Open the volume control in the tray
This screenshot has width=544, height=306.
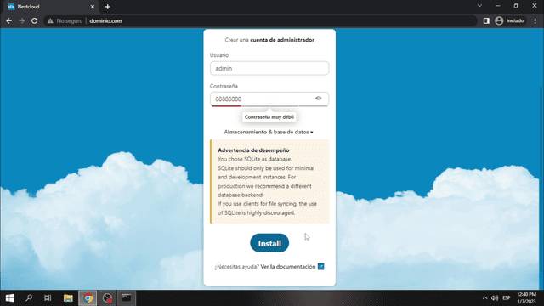tap(495, 298)
